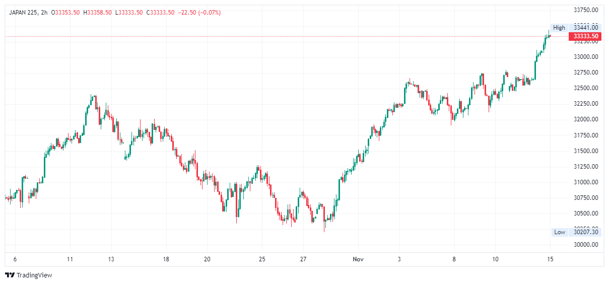Image resolution: width=609 pixels, height=284 pixels.
Task: Click the close value C33333.50
Action: (161, 12)
